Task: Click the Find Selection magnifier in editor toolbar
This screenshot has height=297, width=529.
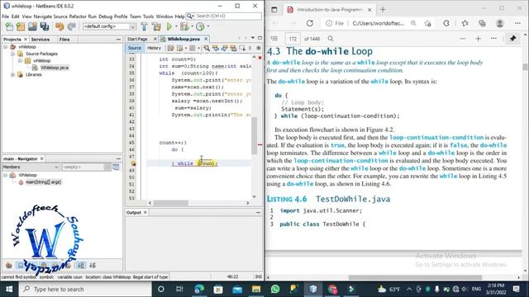Action: click(x=207, y=48)
